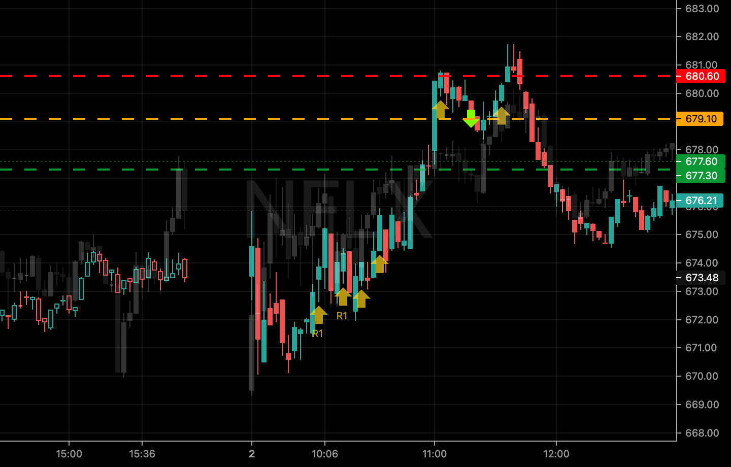Click the 11:00 time axis label

coord(435,454)
